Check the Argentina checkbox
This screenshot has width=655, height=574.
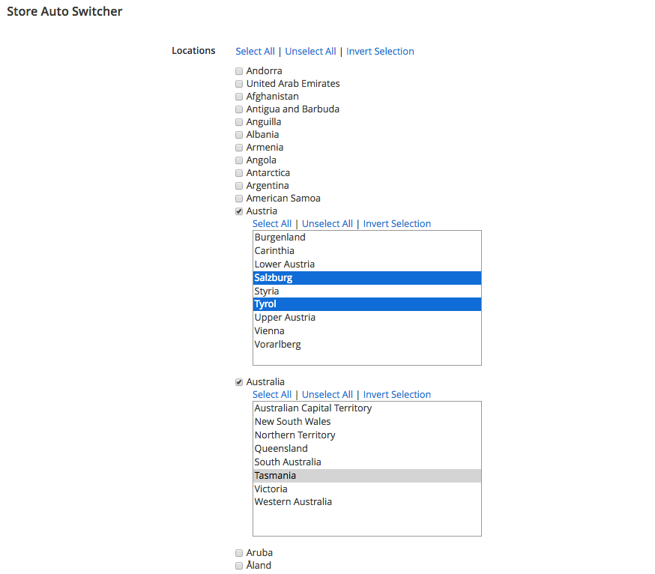click(239, 186)
